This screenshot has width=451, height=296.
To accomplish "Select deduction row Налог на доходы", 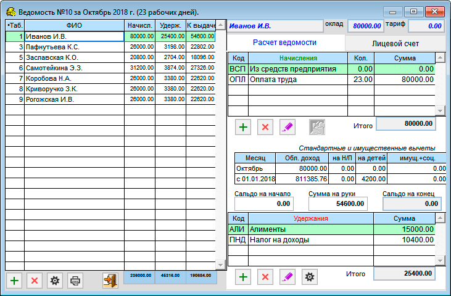I will pyautogui.click(x=331, y=240).
